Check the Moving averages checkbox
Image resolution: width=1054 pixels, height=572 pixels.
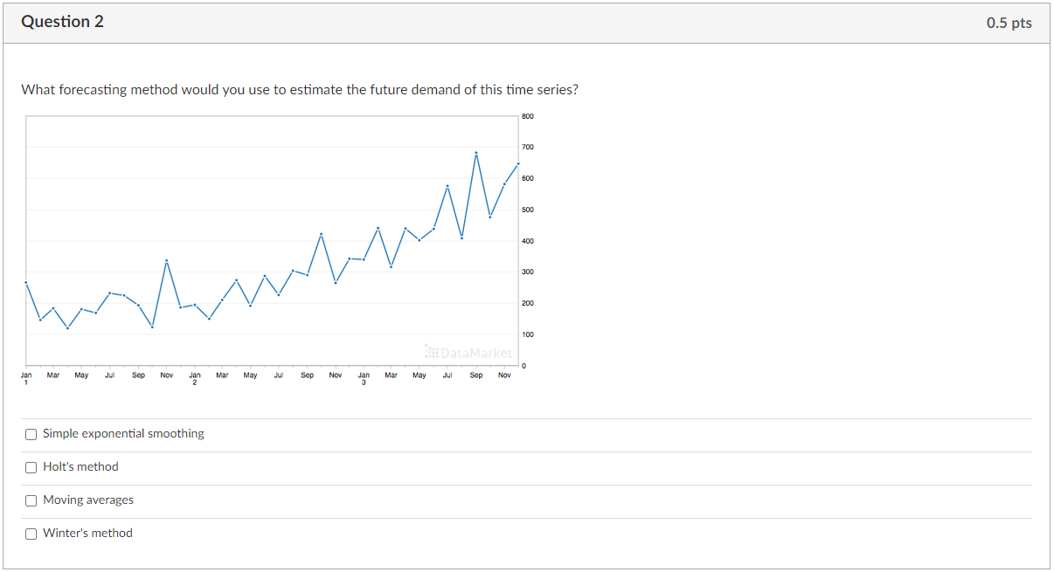[x=31, y=500]
